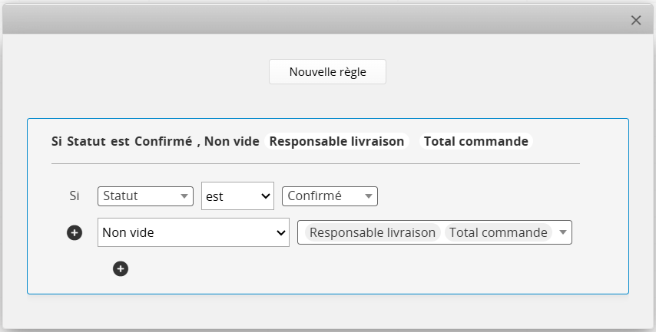Click the plus icon below the rule rows
This screenshot has width=656, height=332.
(x=121, y=268)
